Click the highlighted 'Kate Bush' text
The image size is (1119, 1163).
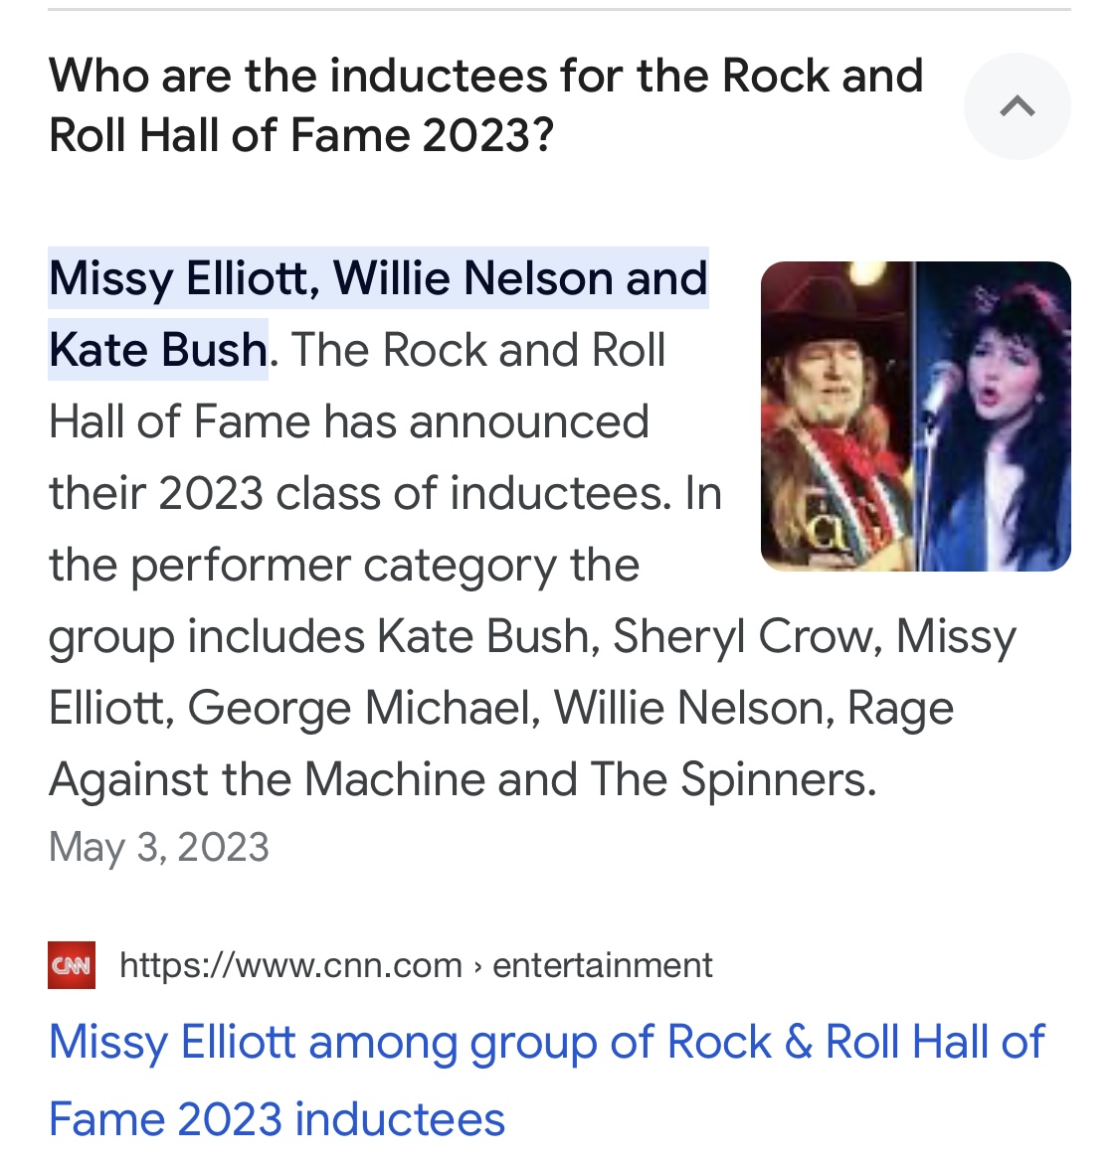pos(158,349)
